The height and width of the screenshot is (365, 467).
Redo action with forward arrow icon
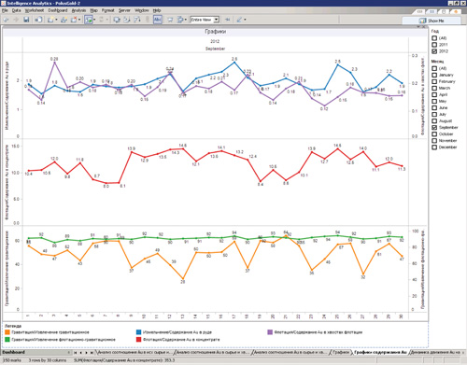(16, 20)
